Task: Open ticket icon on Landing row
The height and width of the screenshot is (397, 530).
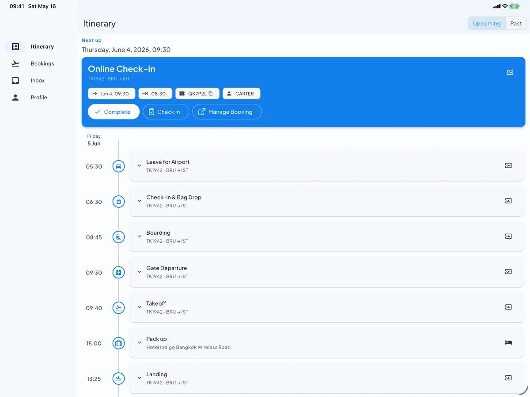Action: (508, 378)
